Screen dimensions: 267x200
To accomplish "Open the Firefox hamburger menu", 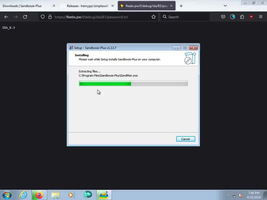I will (261, 17).
